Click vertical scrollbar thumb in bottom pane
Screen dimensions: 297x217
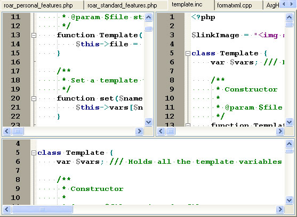point(289,151)
